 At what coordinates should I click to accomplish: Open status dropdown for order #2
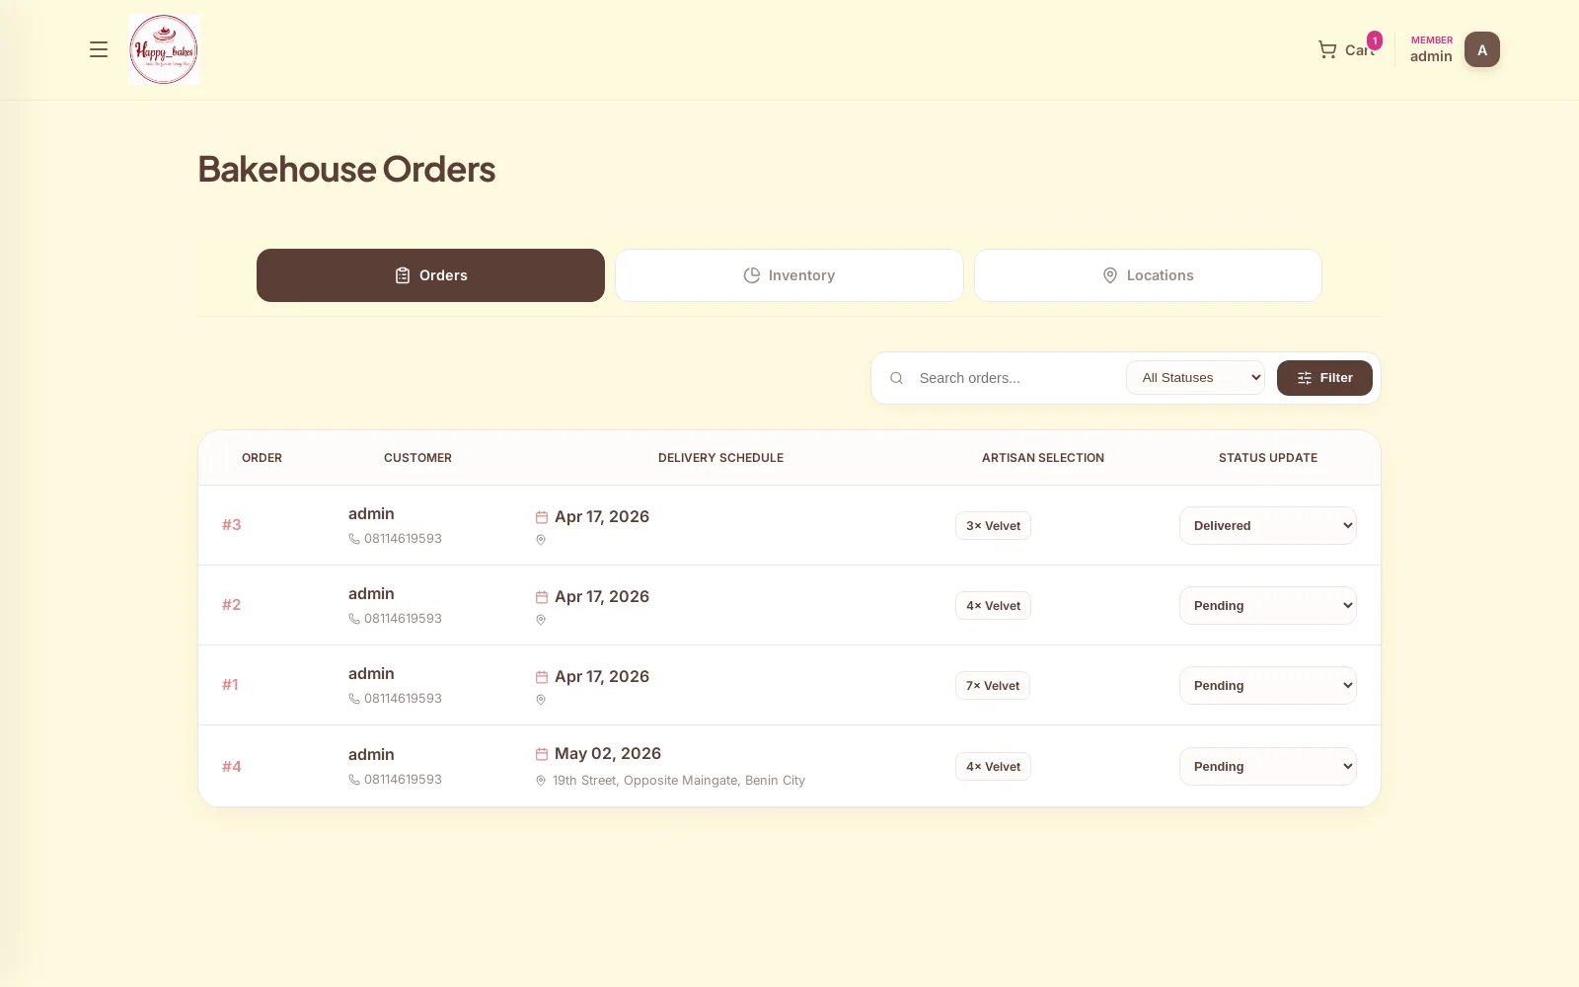point(1267,605)
